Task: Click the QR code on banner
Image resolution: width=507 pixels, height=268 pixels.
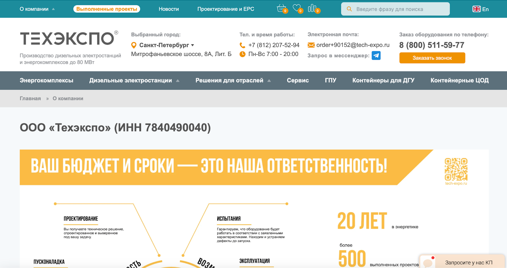Action: [x=456, y=169]
